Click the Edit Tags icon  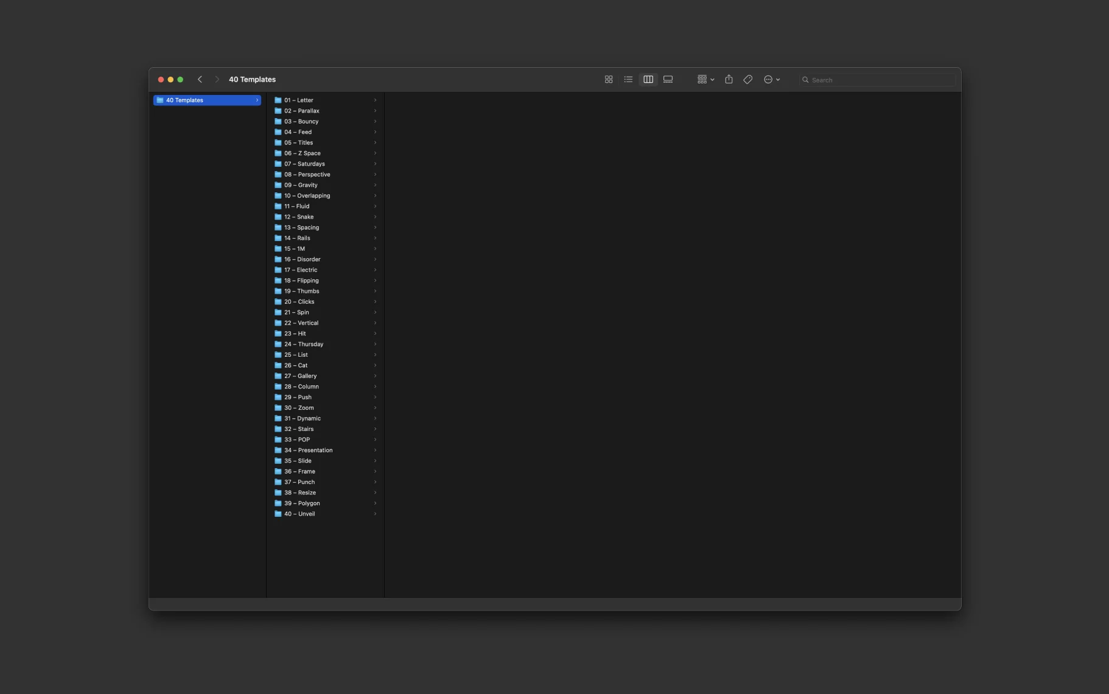coord(748,80)
